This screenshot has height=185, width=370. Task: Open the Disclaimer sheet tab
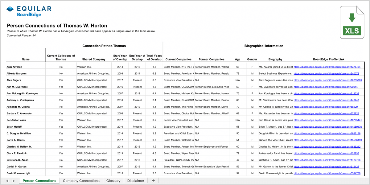tap(136, 181)
